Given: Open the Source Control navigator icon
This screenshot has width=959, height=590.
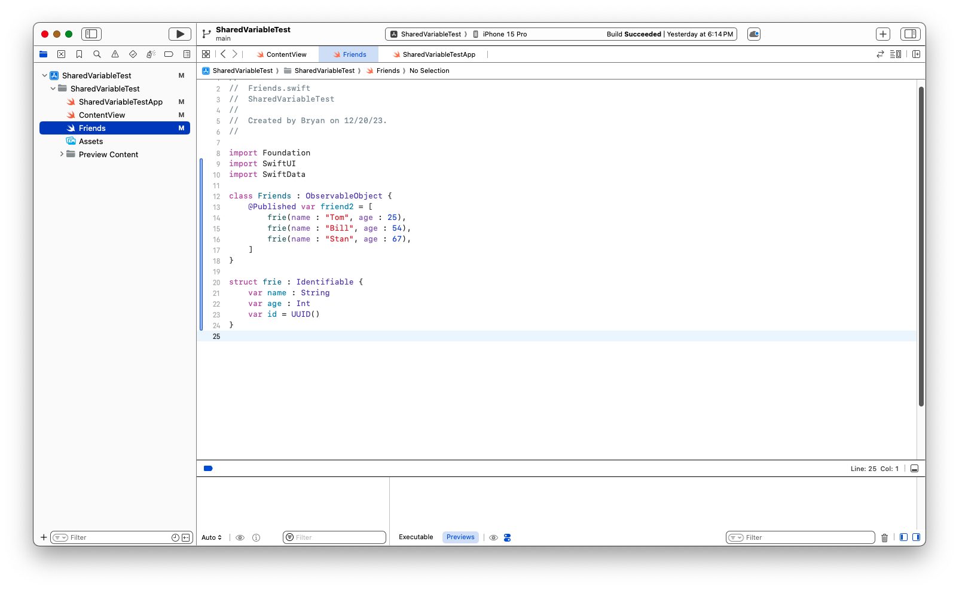Looking at the screenshot, I should point(61,54).
